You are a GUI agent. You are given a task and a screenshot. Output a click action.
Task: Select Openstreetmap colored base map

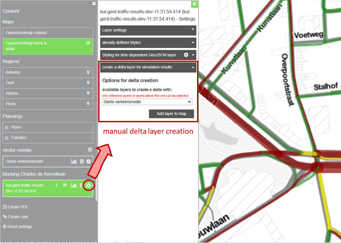coord(48,33)
